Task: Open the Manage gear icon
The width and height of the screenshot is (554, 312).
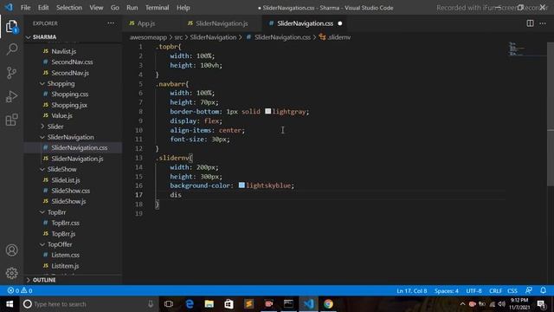Action: tap(11, 273)
